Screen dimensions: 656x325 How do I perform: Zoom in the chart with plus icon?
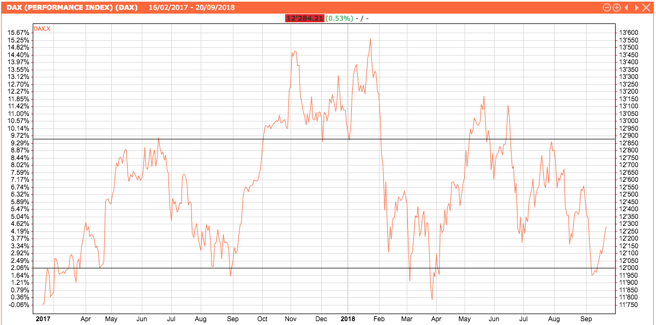click(617, 8)
